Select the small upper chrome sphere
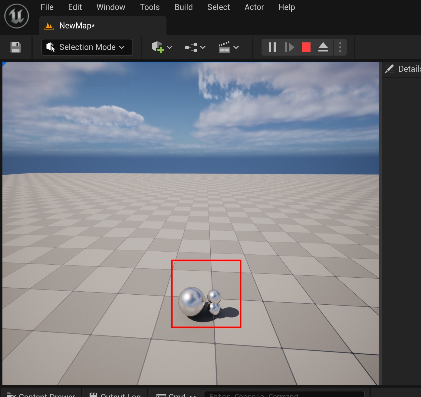This screenshot has height=397, width=421. click(x=214, y=296)
